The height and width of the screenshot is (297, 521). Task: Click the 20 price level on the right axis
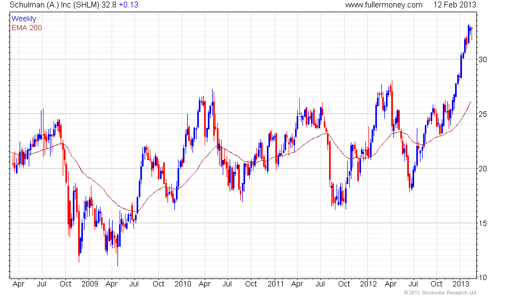coord(483,169)
